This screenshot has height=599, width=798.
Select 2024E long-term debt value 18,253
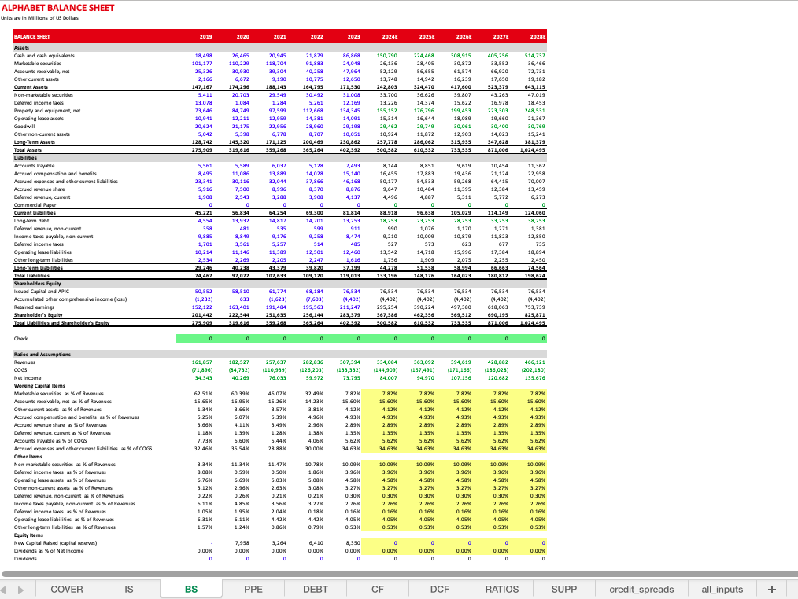click(389, 221)
